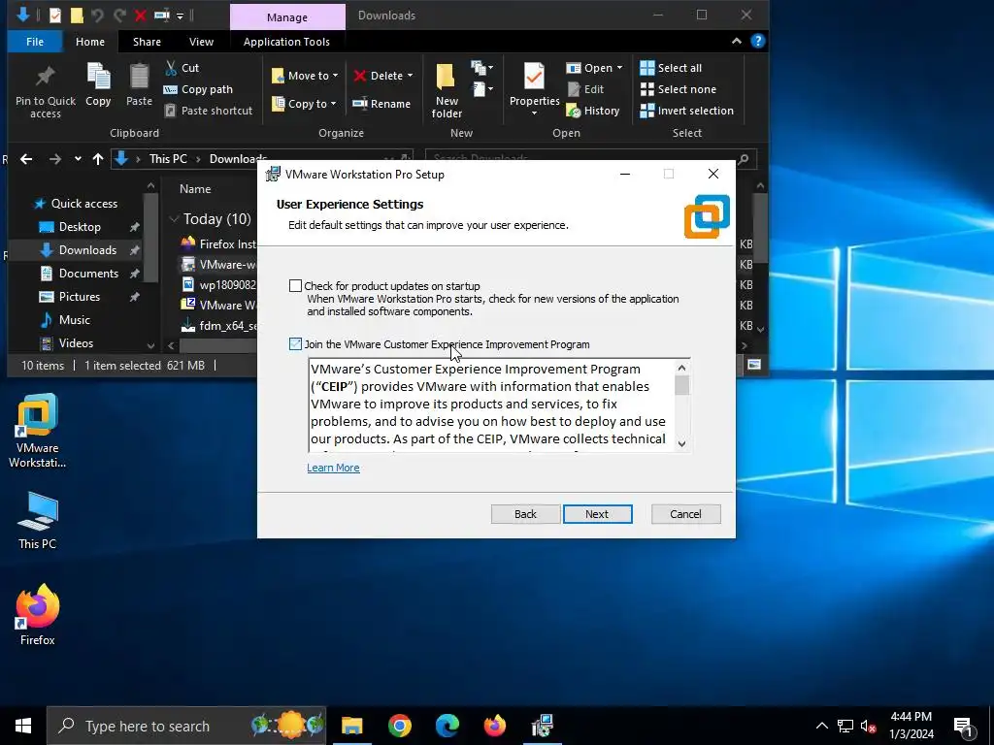
Task: Open File Explorer Help icon
Action: click(757, 41)
